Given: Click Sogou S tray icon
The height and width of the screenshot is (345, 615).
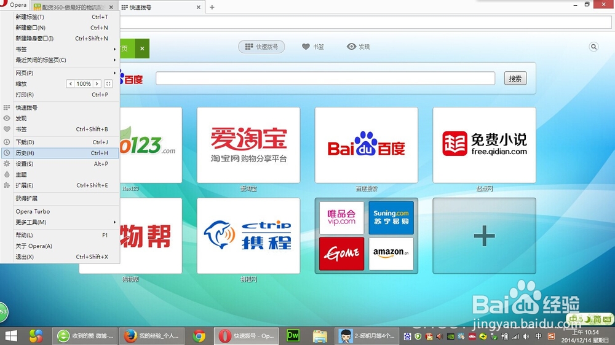Looking at the screenshot, I should pyautogui.click(x=551, y=336).
